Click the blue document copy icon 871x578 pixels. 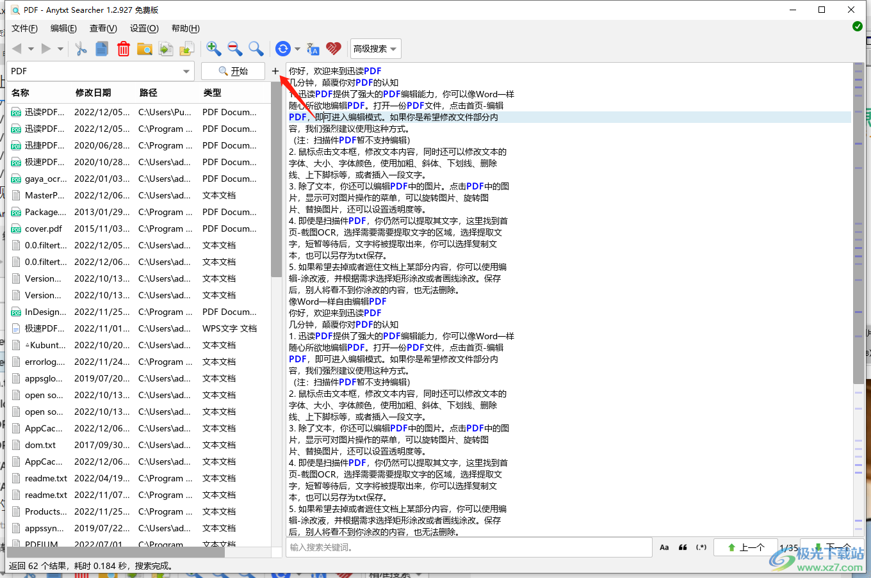[x=102, y=49]
